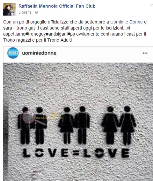Open Raffaella Mennoia Official Fan Club page

[x=57, y=6]
